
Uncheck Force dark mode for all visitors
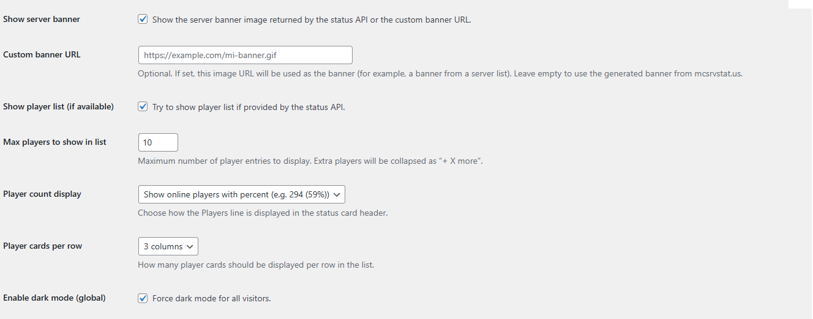pos(143,298)
